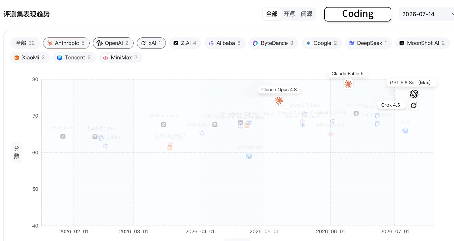This screenshot has width=454, height=241.
Task: Click the 评测集表现趋势 heading
Action: (26, 14)
